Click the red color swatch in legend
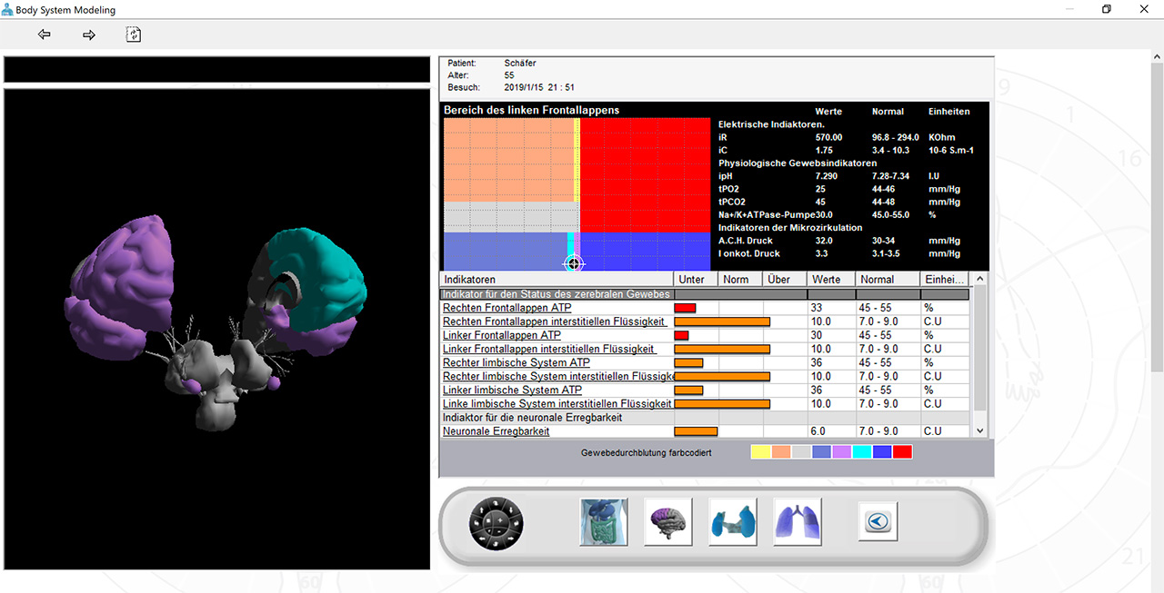1164x593 pixels. coord(902,452)
